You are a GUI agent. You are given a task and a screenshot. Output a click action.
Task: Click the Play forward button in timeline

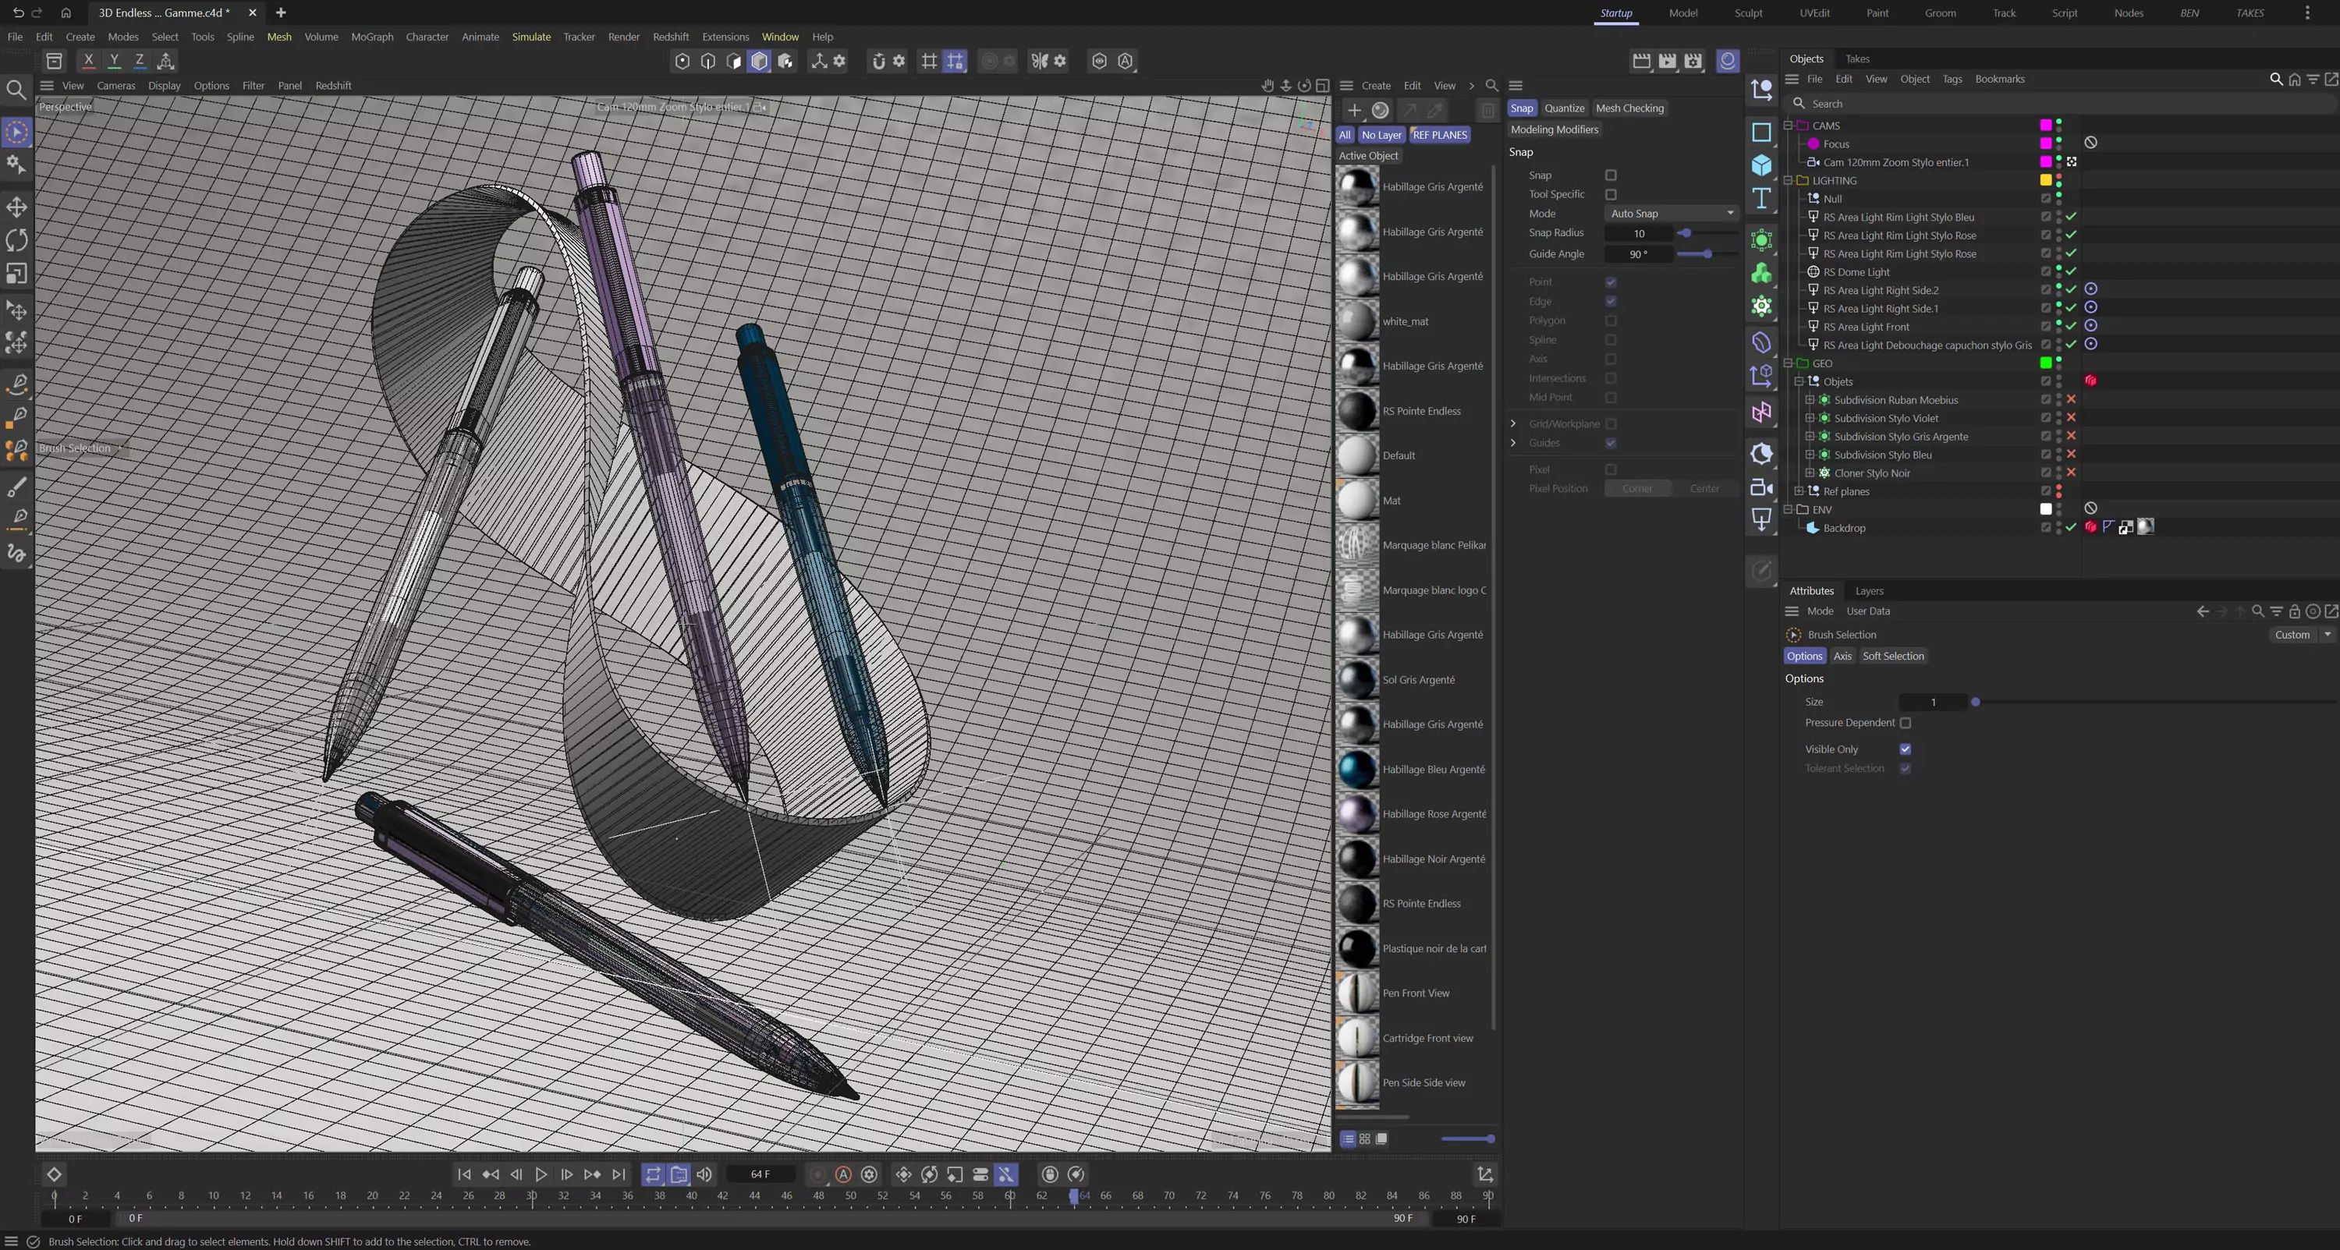tap(541, 1174)
